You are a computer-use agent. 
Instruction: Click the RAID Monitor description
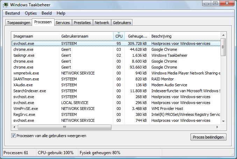(x=163, y=79)
